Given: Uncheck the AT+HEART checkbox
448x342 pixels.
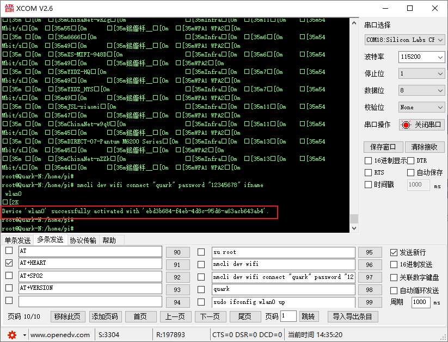Looking at the screenshot, I should pos(9,263).
